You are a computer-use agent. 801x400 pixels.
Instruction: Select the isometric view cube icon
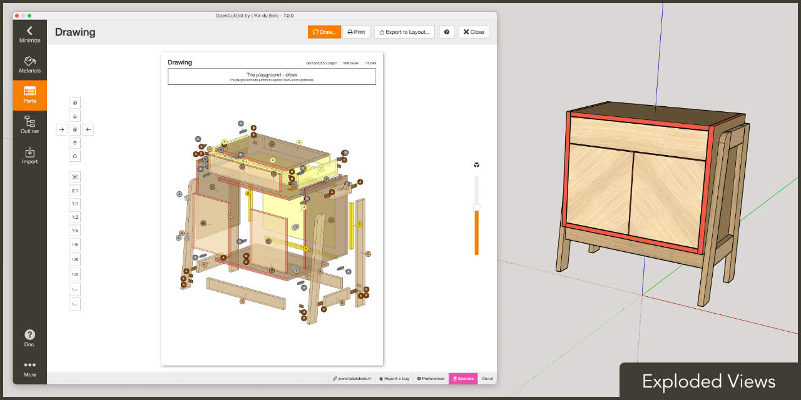pos(75,102)
